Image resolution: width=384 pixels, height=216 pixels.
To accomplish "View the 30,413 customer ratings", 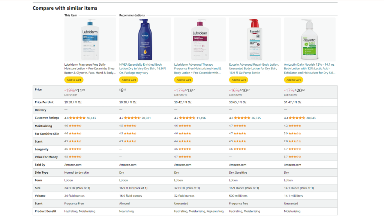I will tap(91, 118).
